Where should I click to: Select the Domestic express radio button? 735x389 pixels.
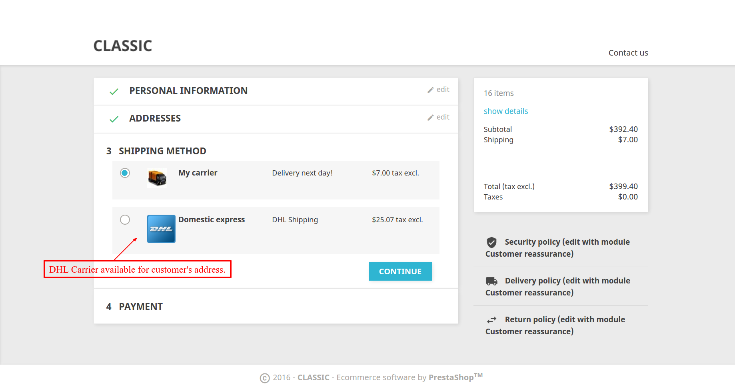click(125, 220)
